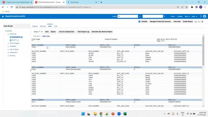Image resolution: width=208 pixels, height=117 pixels.
Task: Click the search magnifier icon in header
Action: [x=164, y=16]
